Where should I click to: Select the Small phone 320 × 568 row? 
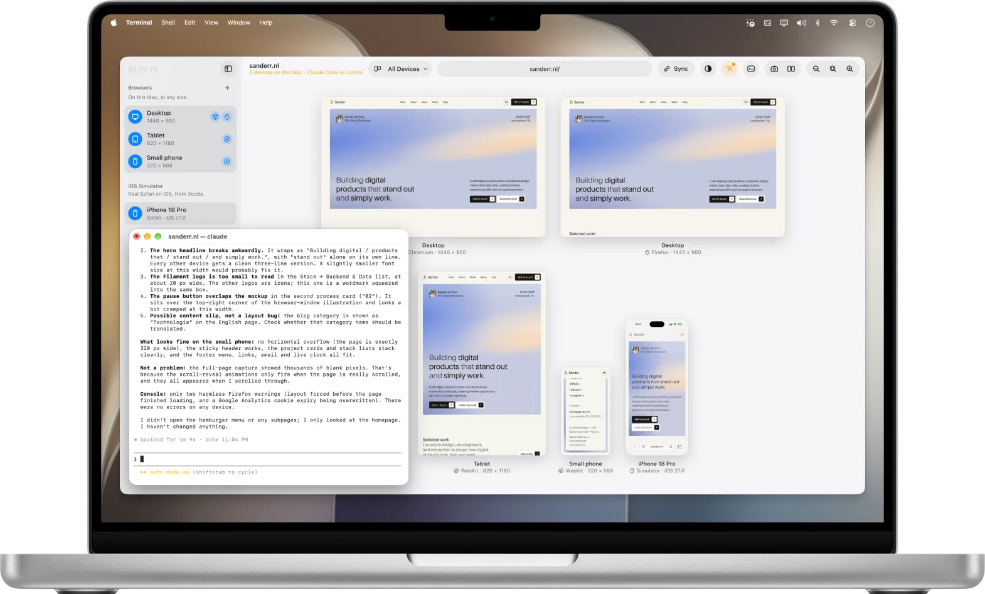(180, 161)
